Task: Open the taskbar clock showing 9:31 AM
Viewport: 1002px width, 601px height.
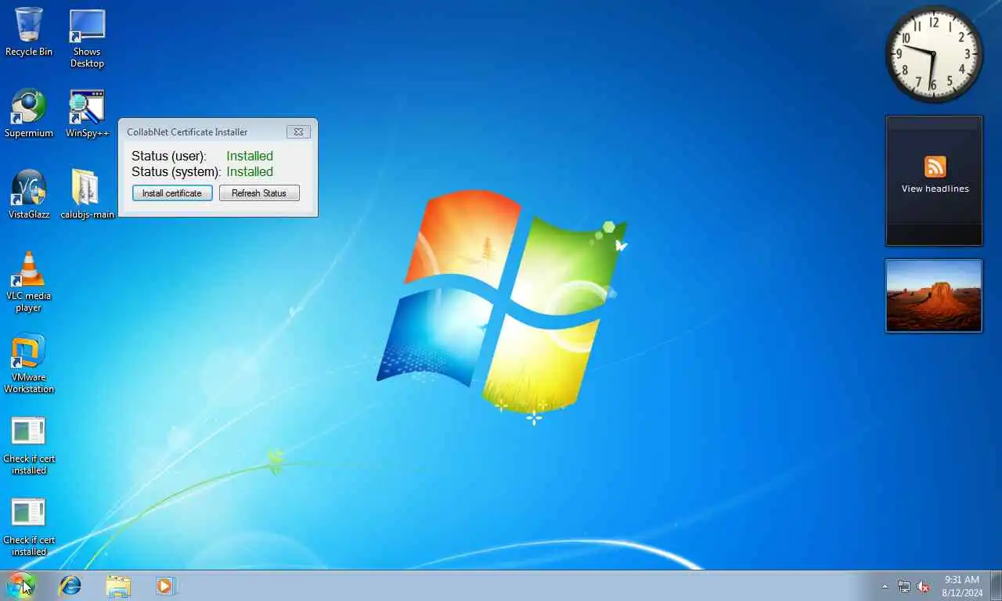Action: point(962,586)
